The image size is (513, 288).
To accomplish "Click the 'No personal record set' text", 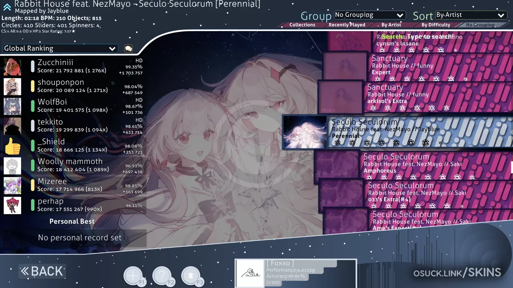I will [80, 238].
